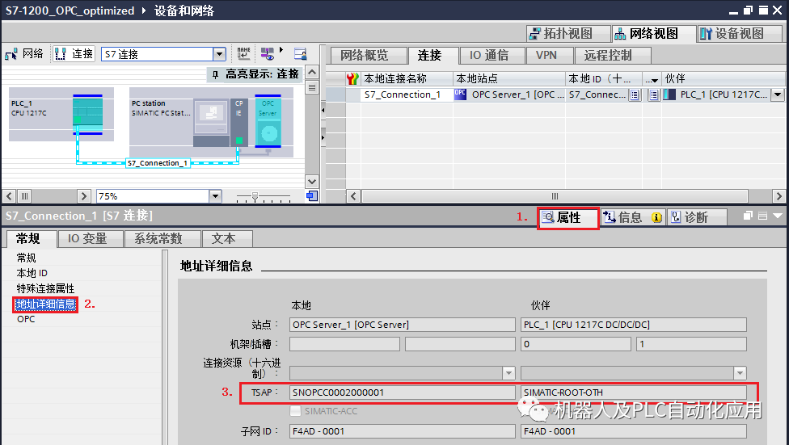Screen dimensions: 789x445
Task: Open the 诊断 diagnostics tab
Action: click(697, 218)
